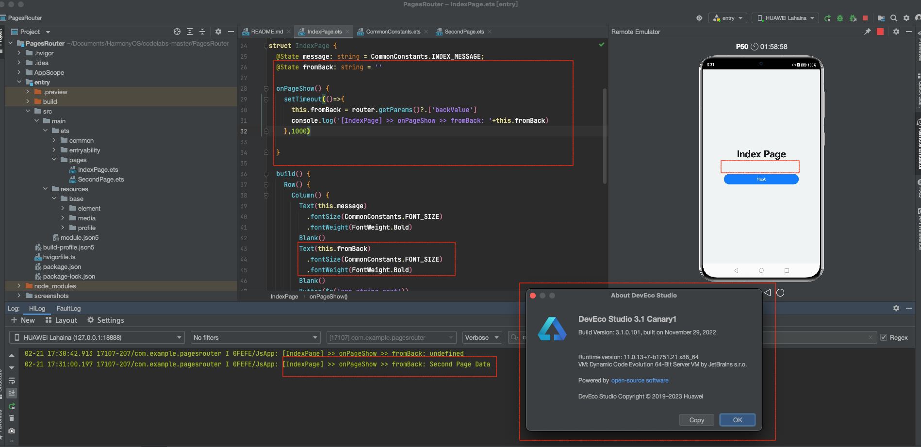Expand all in Project panel toolbar
This screenshot has width=921, height=447.
[x=190, y=32]
